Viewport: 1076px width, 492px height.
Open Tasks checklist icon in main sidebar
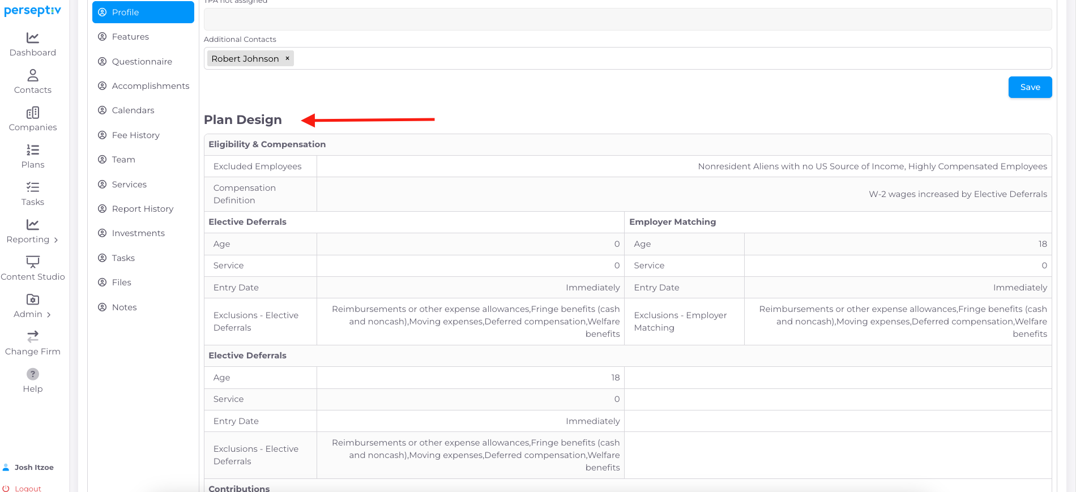tap(33, 187)
